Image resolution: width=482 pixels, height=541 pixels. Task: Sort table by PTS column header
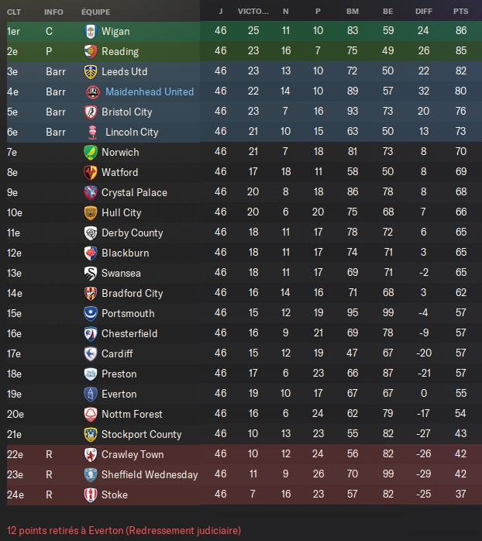[x=460, y=12]
